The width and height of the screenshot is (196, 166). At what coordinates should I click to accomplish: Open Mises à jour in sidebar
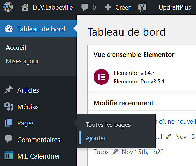click(x=23, y=61)
